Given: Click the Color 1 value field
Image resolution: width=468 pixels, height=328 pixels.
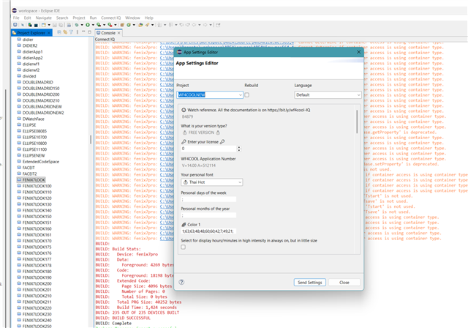Looking at the screenshot, I should (x=208, y=231).
